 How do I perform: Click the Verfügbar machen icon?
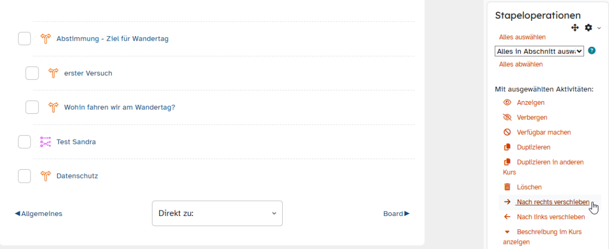[507, 132]
